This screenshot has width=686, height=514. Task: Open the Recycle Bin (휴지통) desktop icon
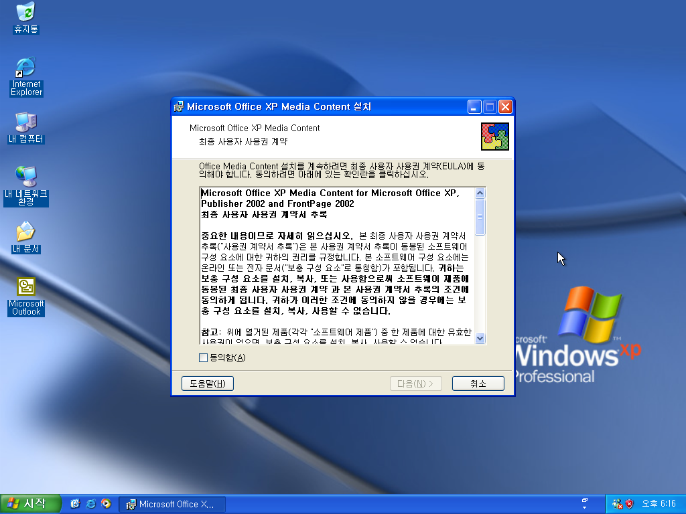pyautogui.click(x=26, y=17)
